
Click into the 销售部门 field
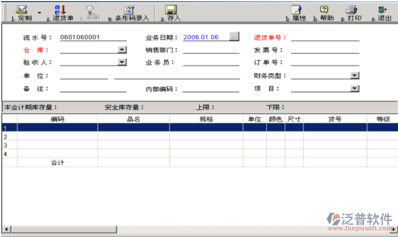click(x=211, y=50)
